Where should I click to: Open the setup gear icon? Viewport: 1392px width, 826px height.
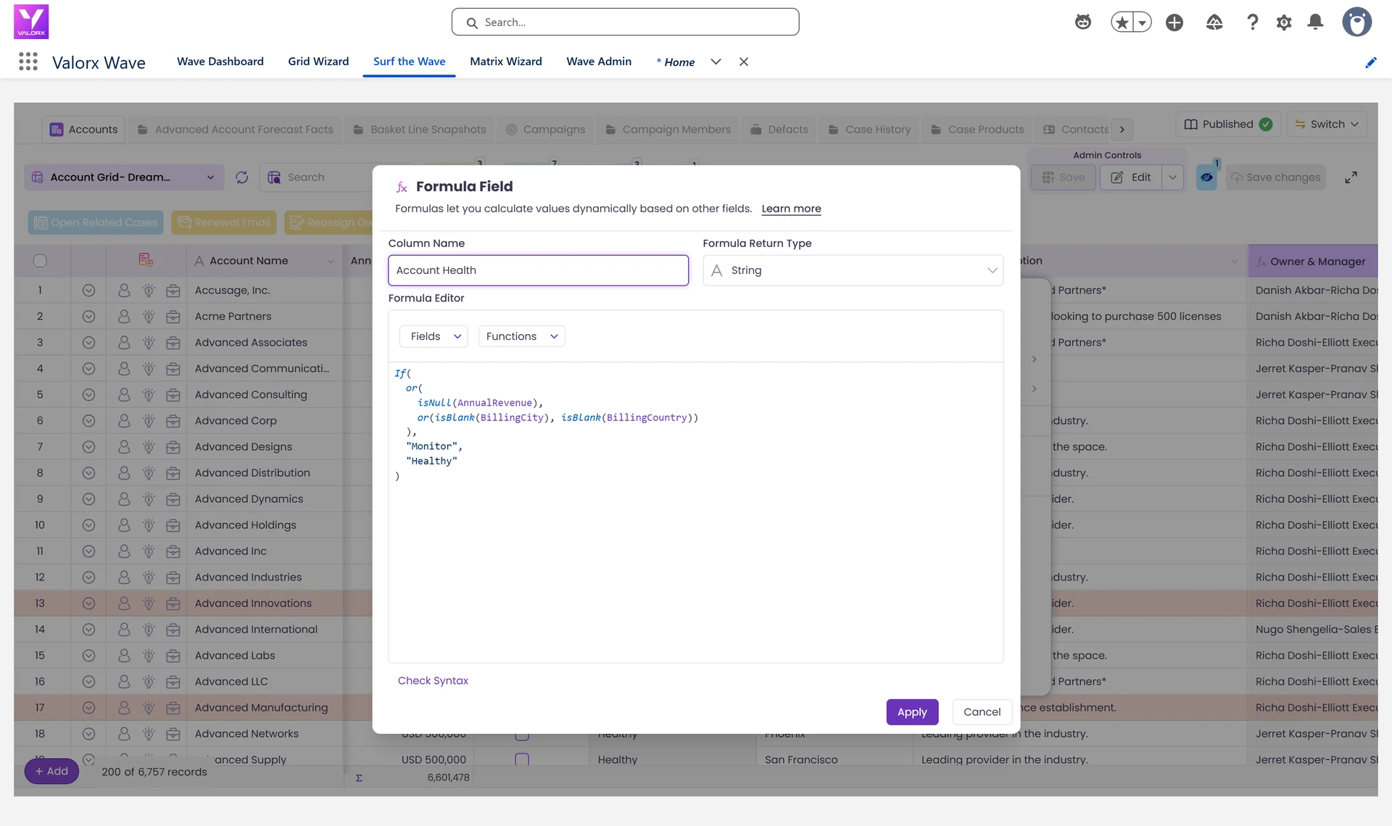[1284, 22]
